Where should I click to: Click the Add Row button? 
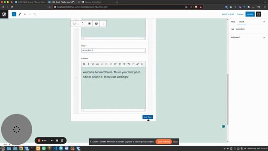[148, 117]
